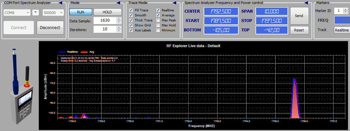
Task: Decrease Iterations value with down arrow
Action: (119, 30)
